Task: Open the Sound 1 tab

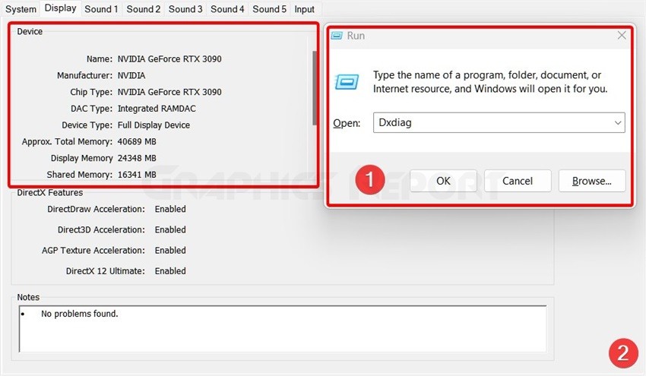Action: click(x=101, y=9)
